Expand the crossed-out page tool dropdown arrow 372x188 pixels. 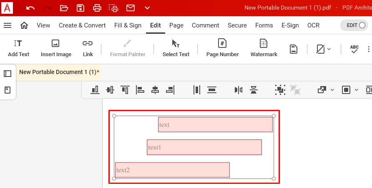[x=329, y=49]
